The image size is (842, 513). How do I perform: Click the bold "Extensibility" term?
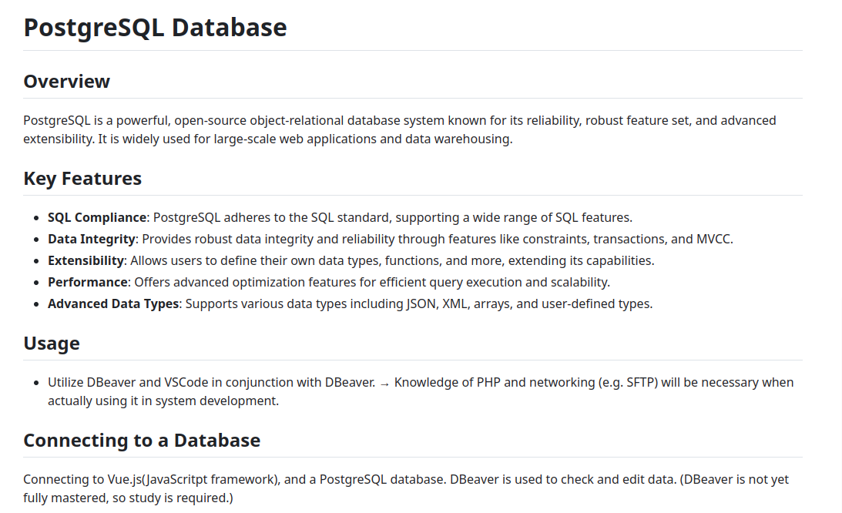point(86,260)
